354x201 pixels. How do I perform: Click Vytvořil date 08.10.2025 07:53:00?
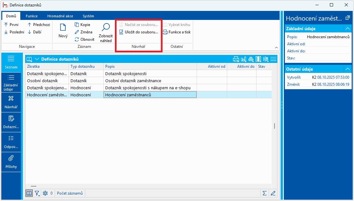tap(333, 77)
